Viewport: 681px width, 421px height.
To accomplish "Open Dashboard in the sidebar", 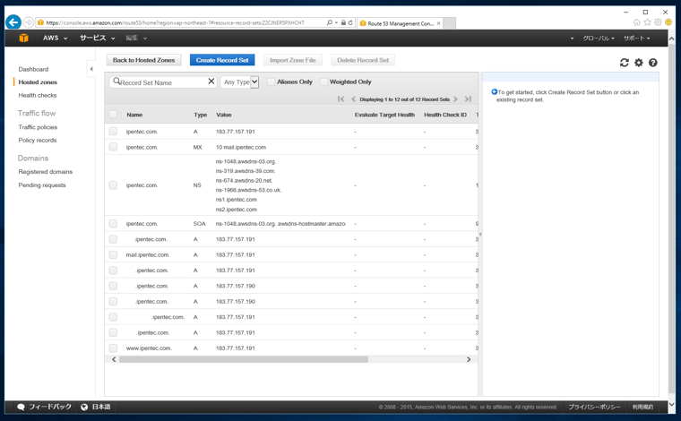I will click(x=33, y=69).
